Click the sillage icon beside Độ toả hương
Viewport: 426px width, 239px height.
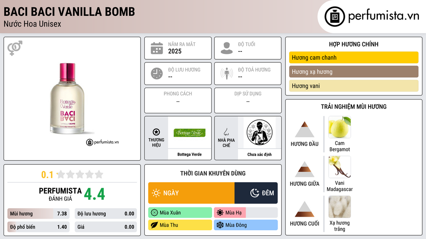pos(227,73)
